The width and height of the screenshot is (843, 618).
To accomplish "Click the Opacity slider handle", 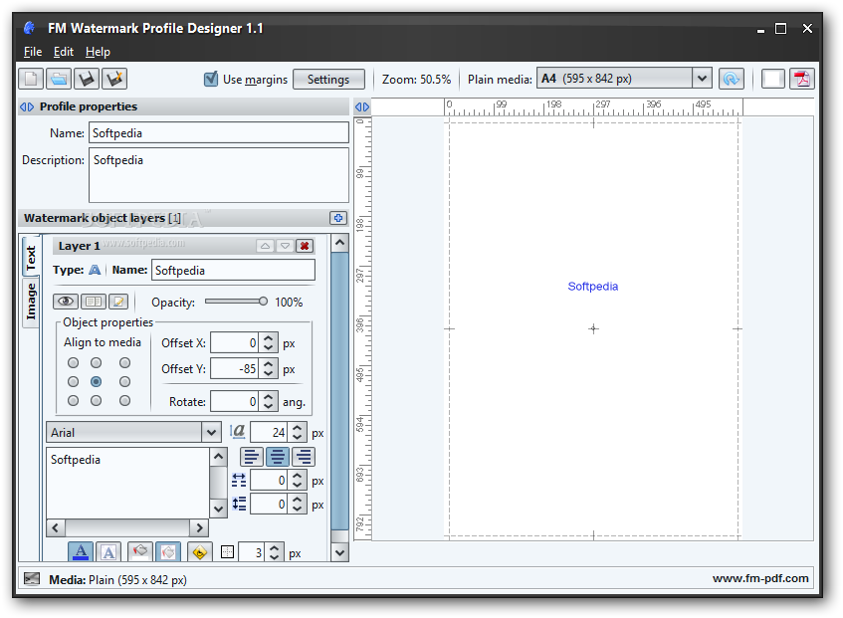I will coord(263,302).
